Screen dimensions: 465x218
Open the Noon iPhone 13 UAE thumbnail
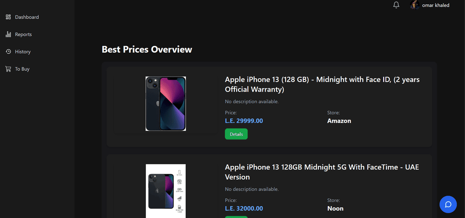(x=166, y=191)
